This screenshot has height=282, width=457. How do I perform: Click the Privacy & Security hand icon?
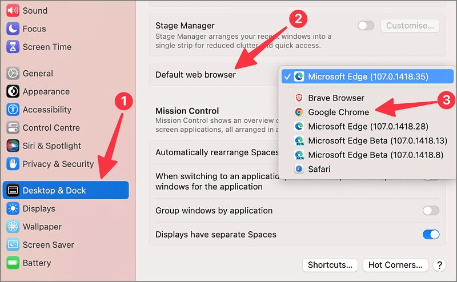[x=13, y=164]
